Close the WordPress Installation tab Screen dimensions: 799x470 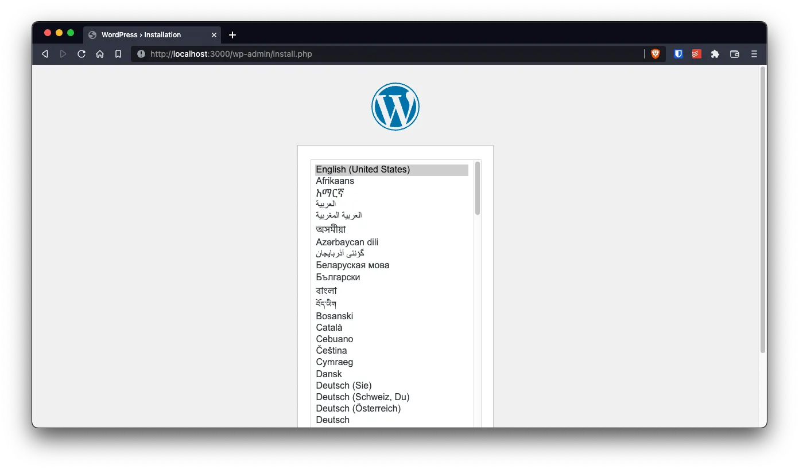214,35
